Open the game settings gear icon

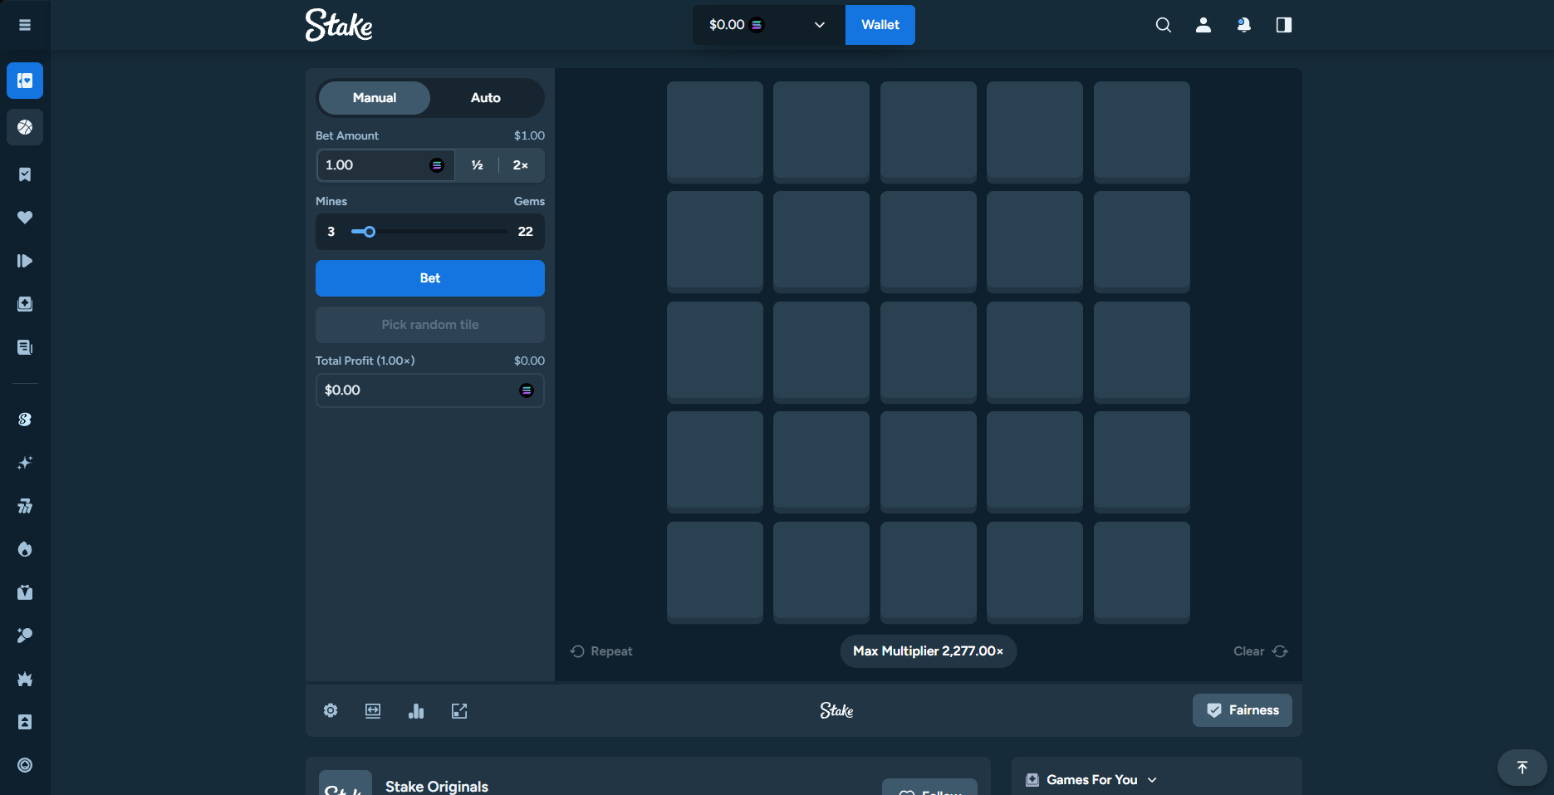coord(331,710)
